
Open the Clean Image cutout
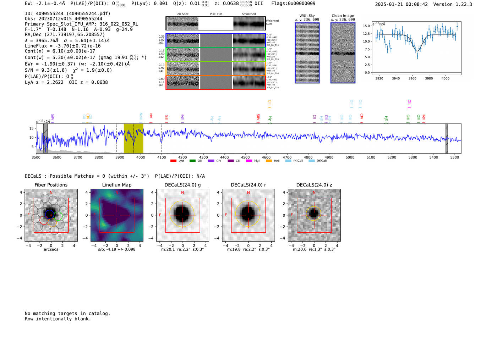(x=343, y=53)
